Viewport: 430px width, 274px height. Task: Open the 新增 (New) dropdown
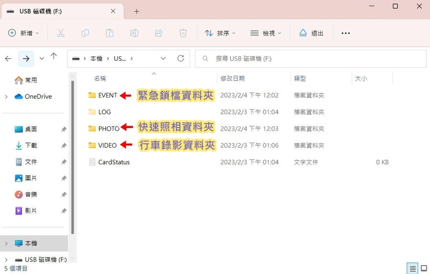[24, 33]
